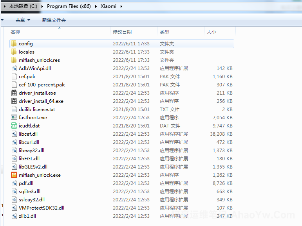Select the cef.pak file icon
302x226 pixels.
[x=14, y=77]
